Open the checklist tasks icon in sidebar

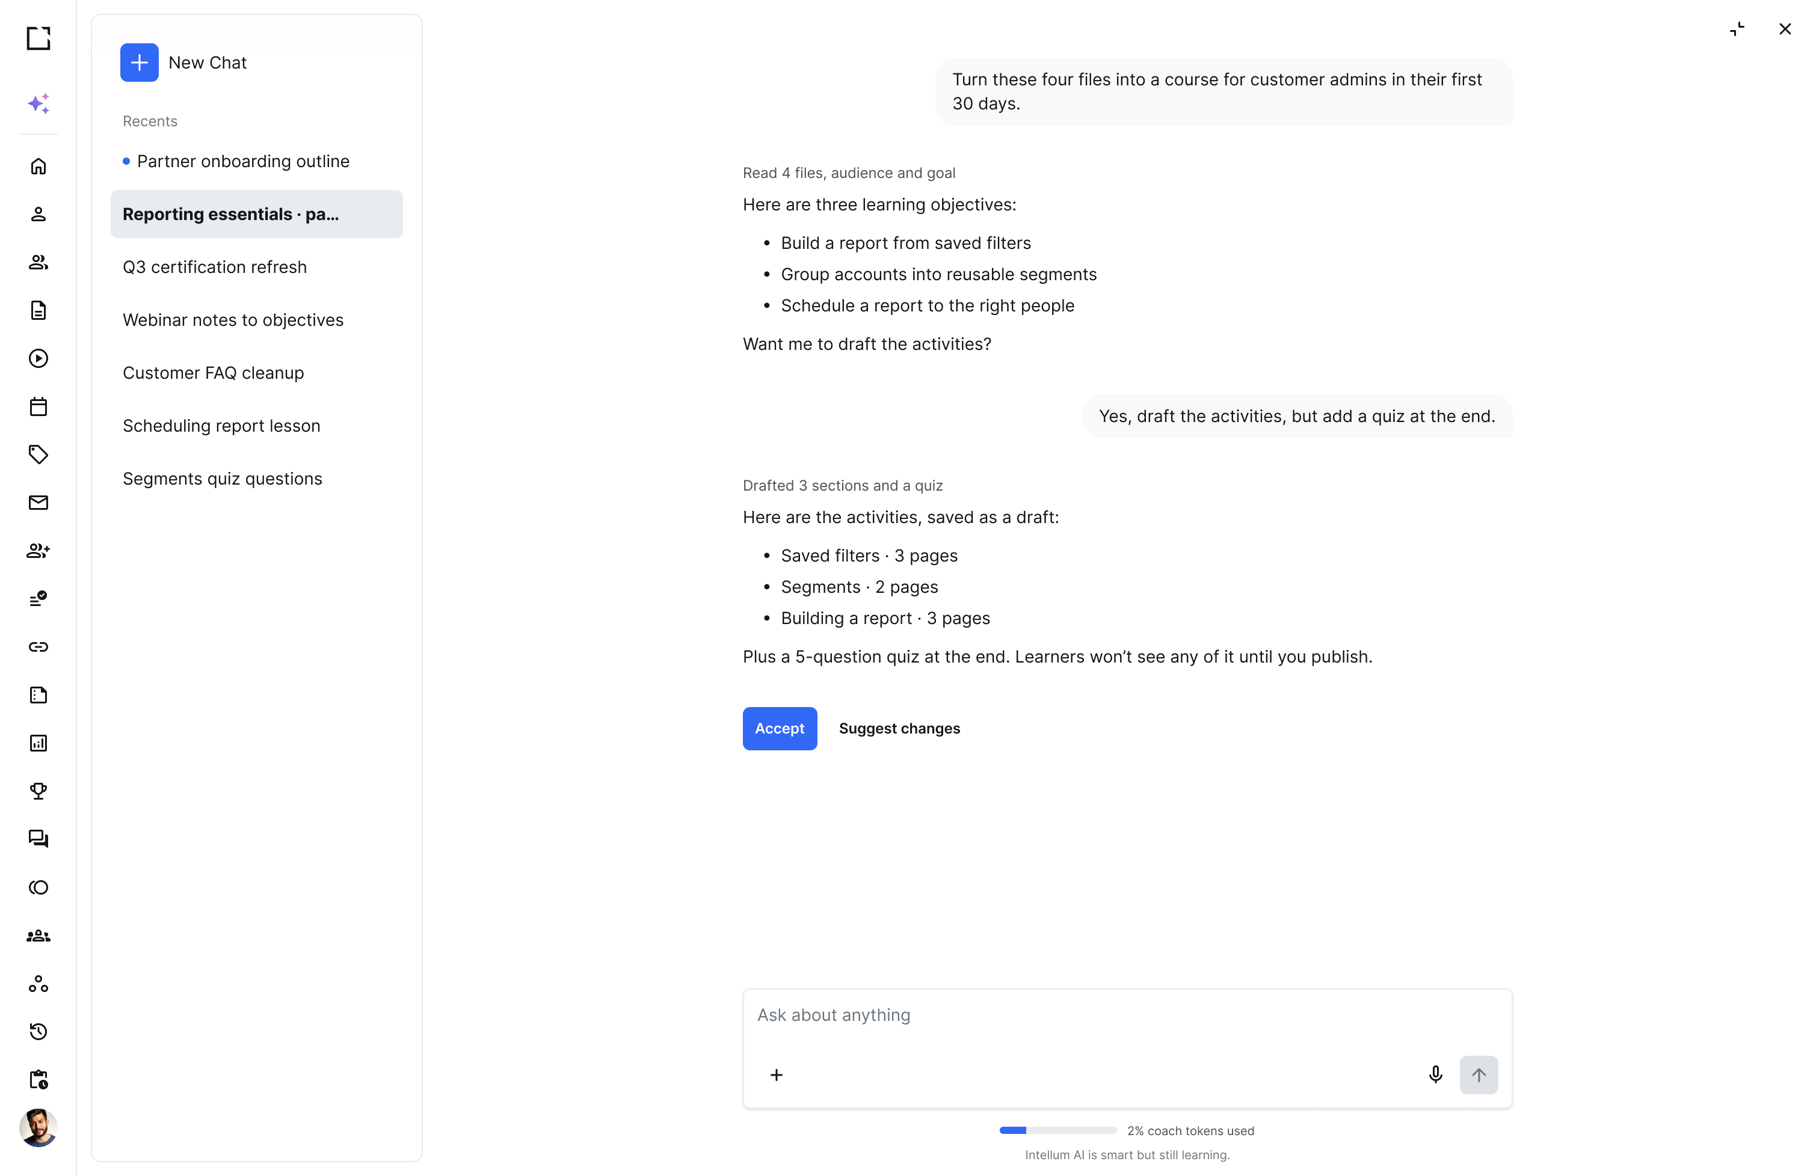(x=38, y=599)
